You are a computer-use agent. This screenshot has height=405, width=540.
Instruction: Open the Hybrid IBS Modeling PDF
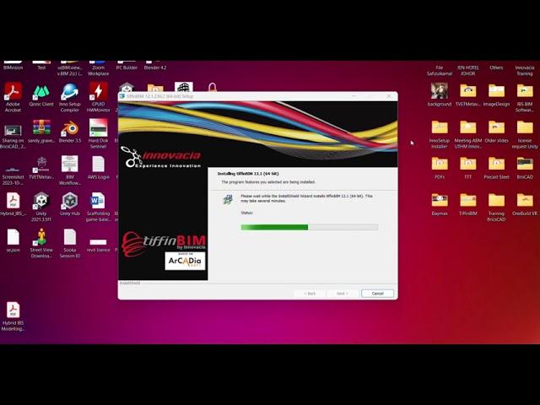(x=13, y=317)
